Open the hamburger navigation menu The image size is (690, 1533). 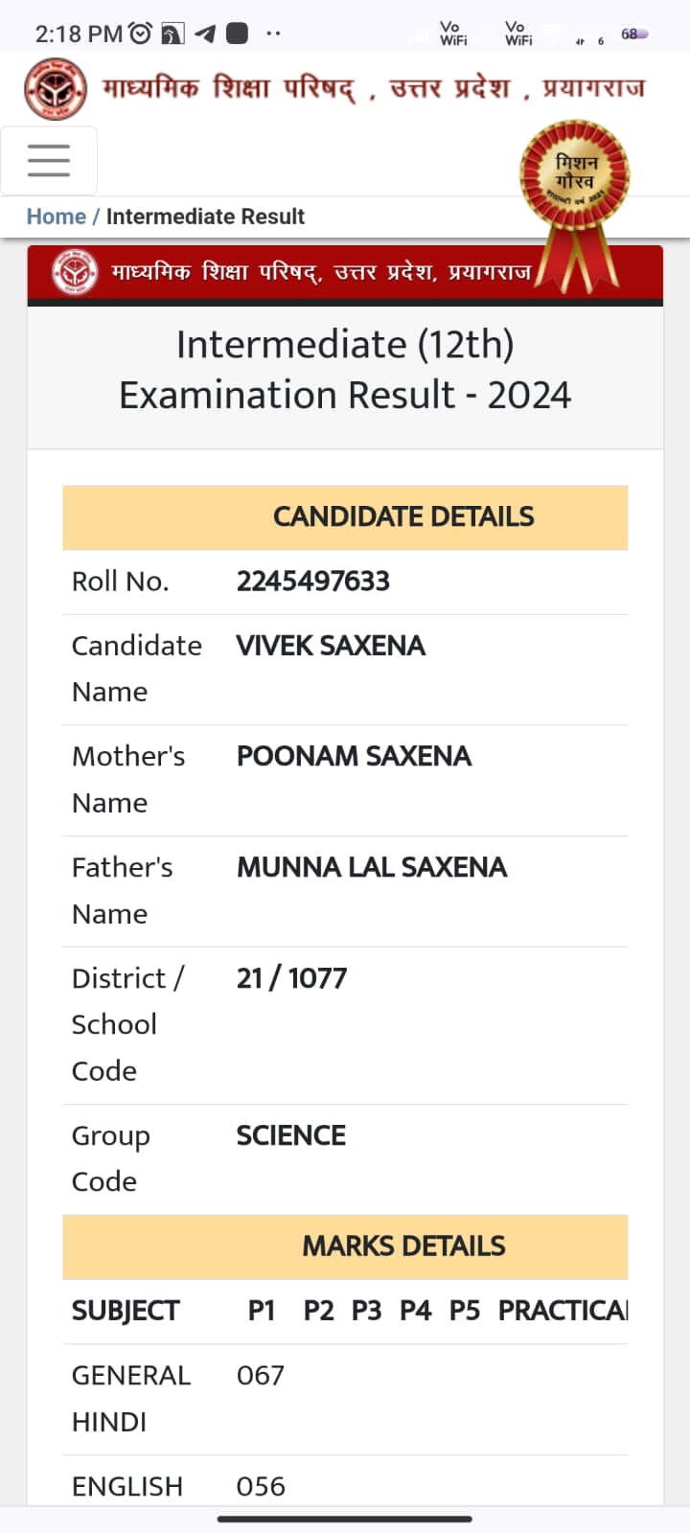[x=49, y=160]
